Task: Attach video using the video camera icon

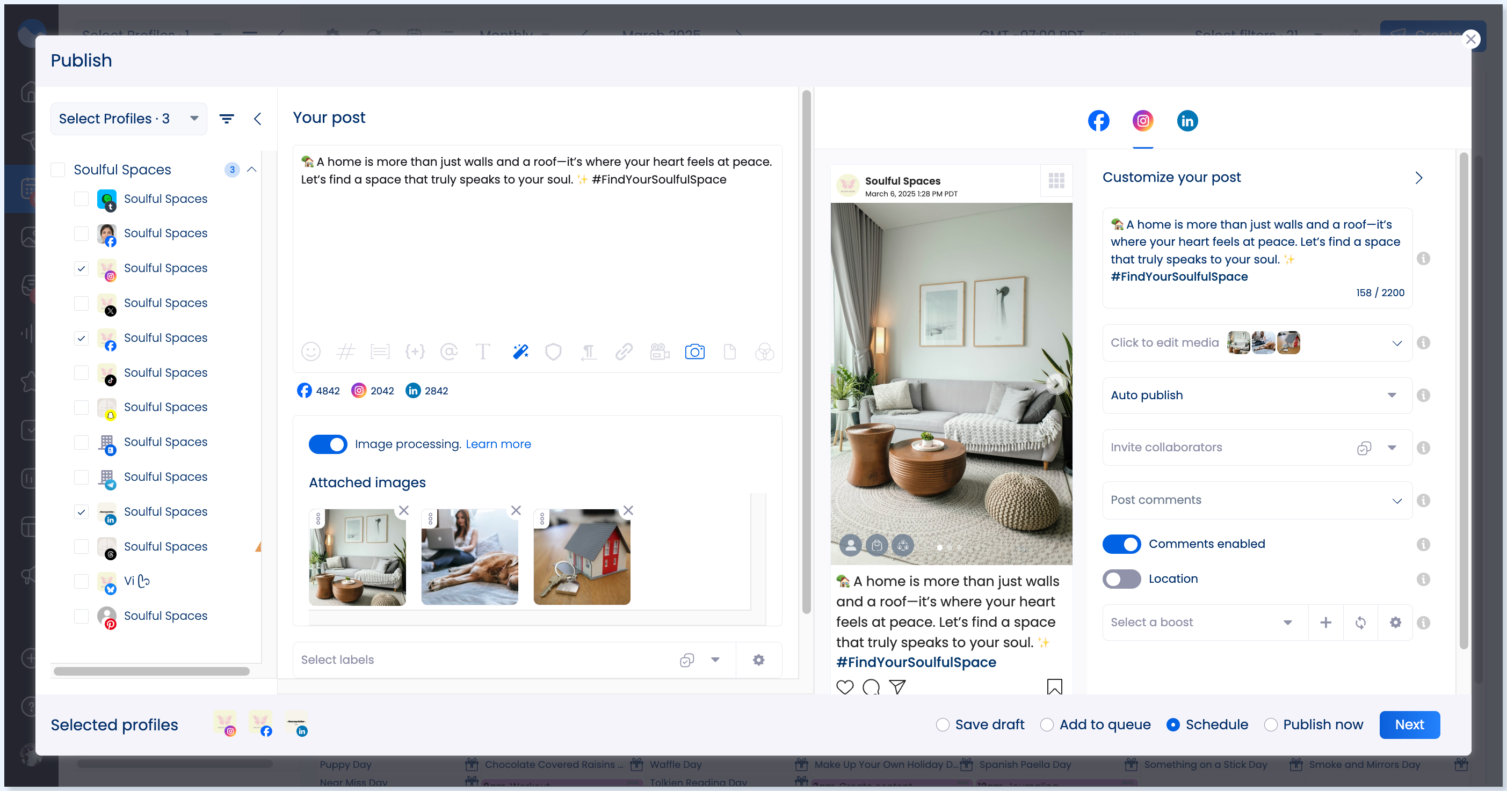Action: pos(660,351)
